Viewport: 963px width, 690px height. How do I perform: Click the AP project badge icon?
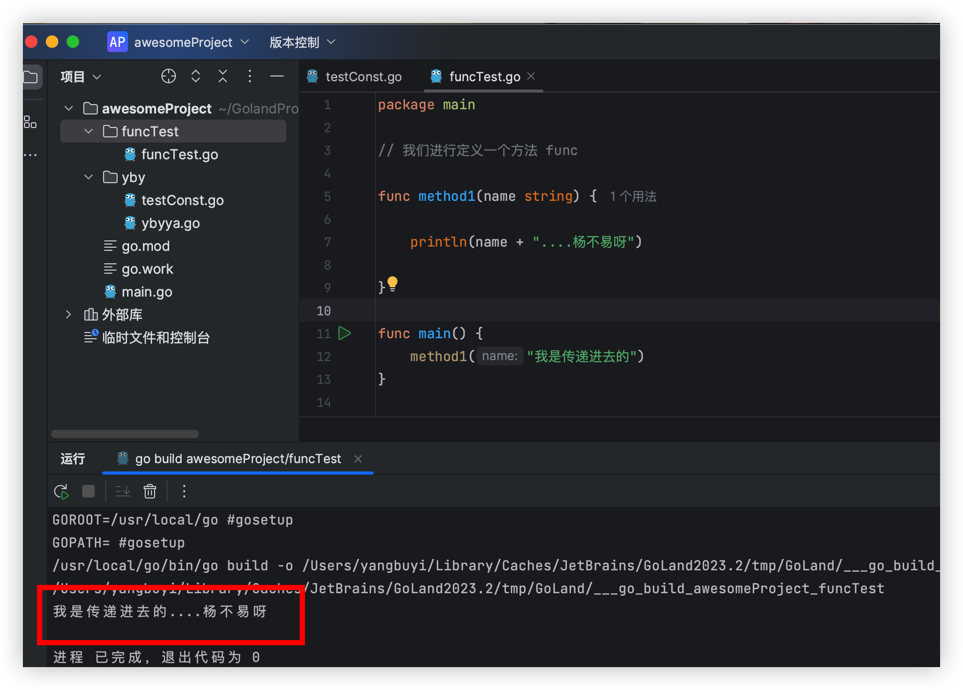click(x=117, y=42)
